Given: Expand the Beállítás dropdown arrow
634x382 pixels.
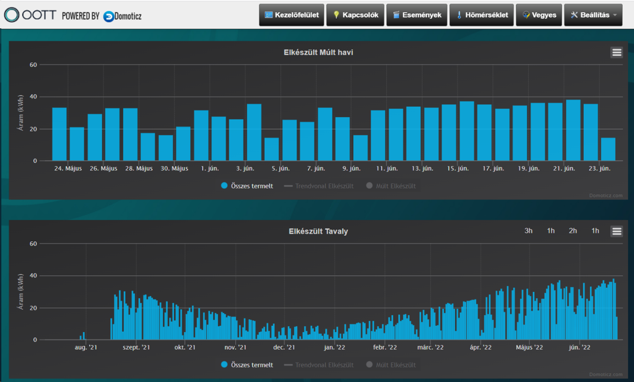Looking at the screenshot, I should pyautogui.click(x=615, y=15).
